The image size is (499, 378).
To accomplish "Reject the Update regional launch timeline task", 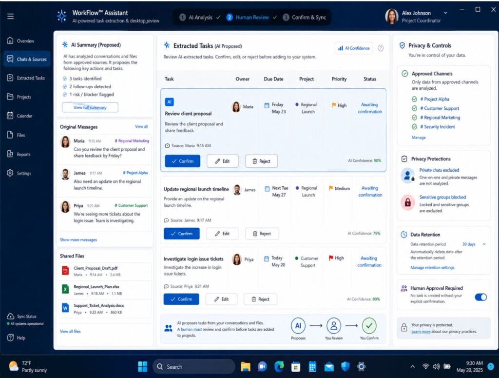I will pyautogui.click(x=262, y=234).
